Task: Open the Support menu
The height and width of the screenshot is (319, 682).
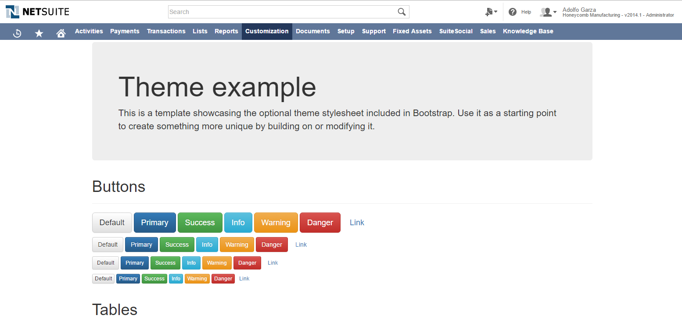Action: click(x=374, y=31)
